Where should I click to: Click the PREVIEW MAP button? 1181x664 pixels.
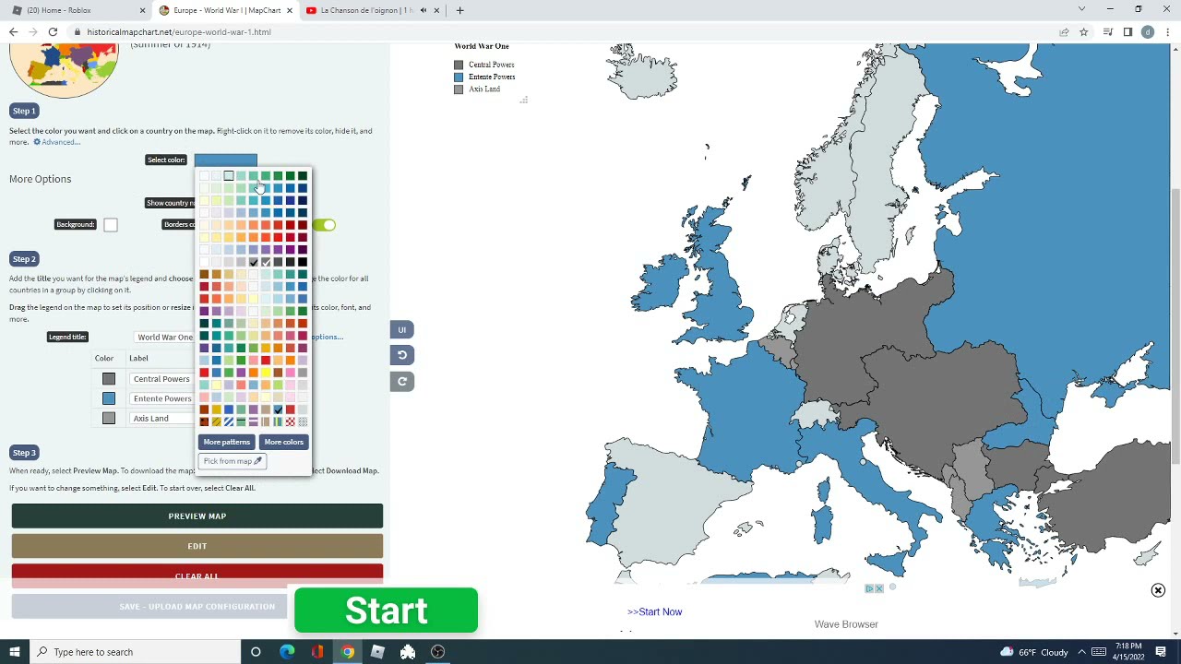(197, 516)
